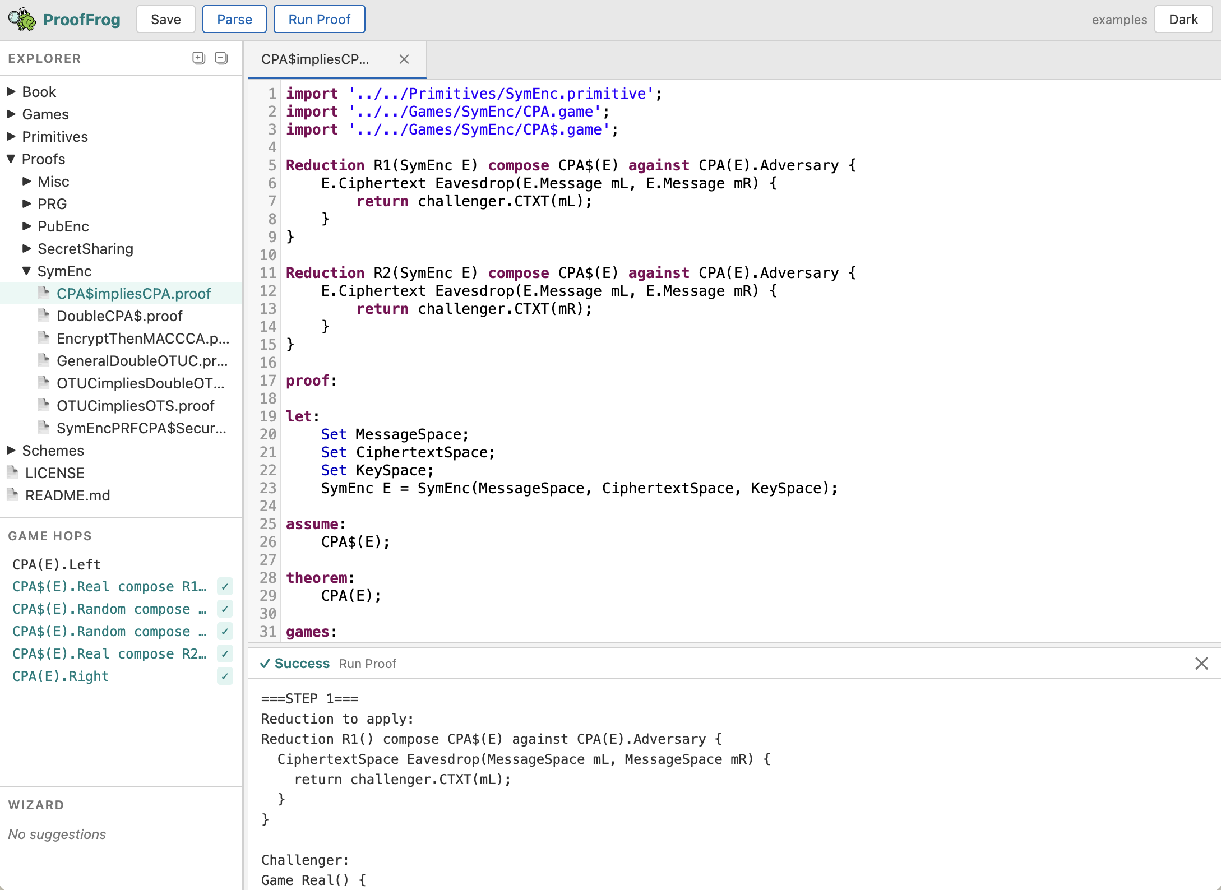
Task: Click the Success checkmark icon in results panel
Action: (266, 664)
